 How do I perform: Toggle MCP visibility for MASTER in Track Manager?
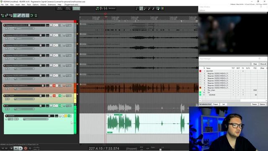pos(238,71)
